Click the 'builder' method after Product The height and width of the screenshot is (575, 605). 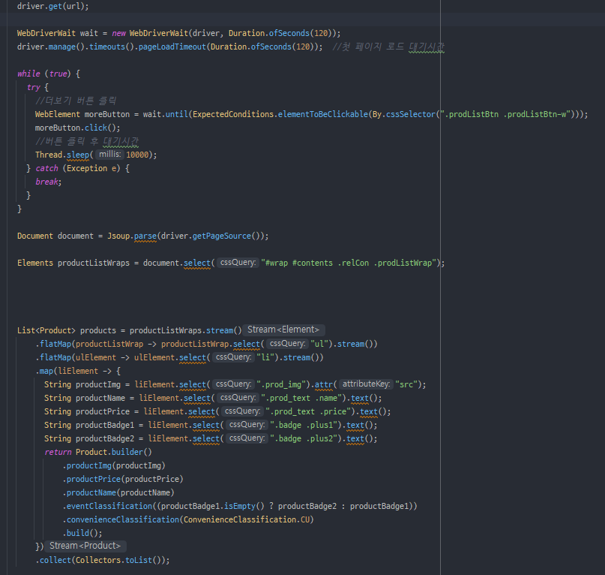coord(127,453)
